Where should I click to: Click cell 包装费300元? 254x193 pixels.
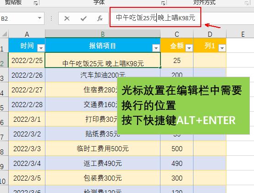pos(103,178)
